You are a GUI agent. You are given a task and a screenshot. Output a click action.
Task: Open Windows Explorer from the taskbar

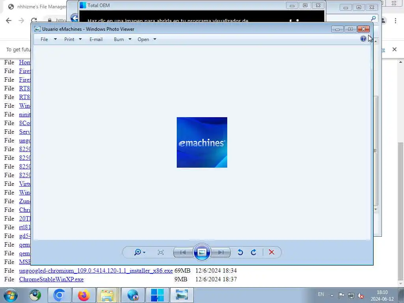pos(107,295)
